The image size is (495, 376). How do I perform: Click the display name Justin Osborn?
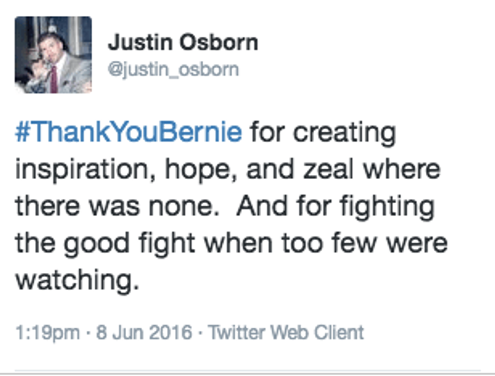(x=183, y=42)
